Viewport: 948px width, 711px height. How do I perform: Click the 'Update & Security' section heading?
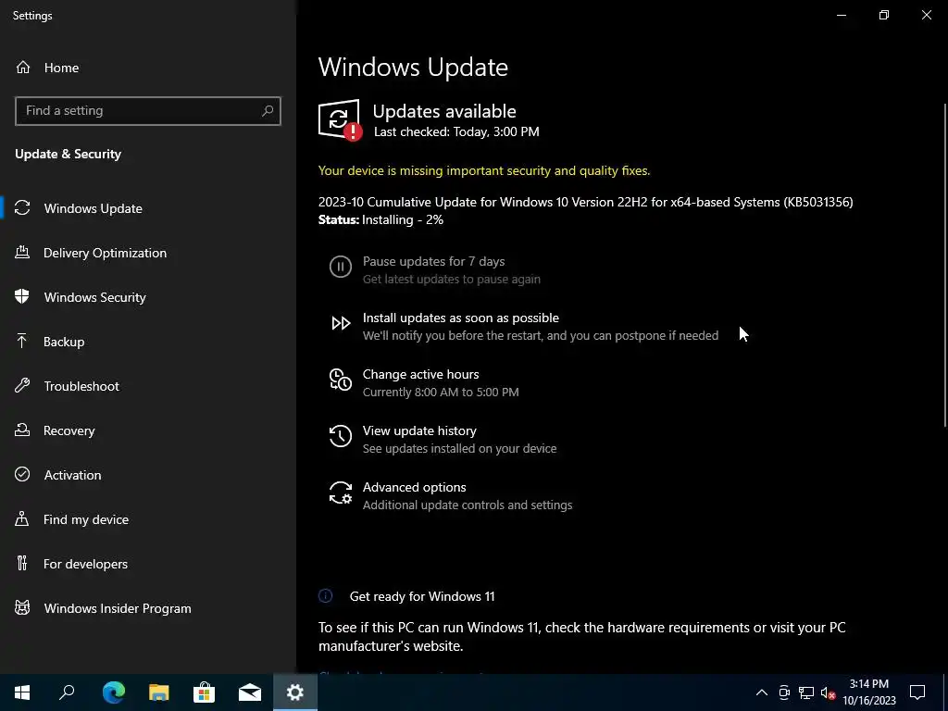pos(68,154)
